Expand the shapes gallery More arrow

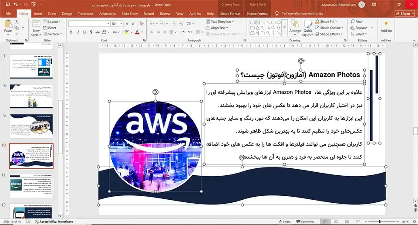click(285, 28)
